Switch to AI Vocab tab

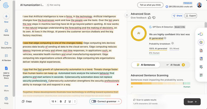tap(175, 65)
